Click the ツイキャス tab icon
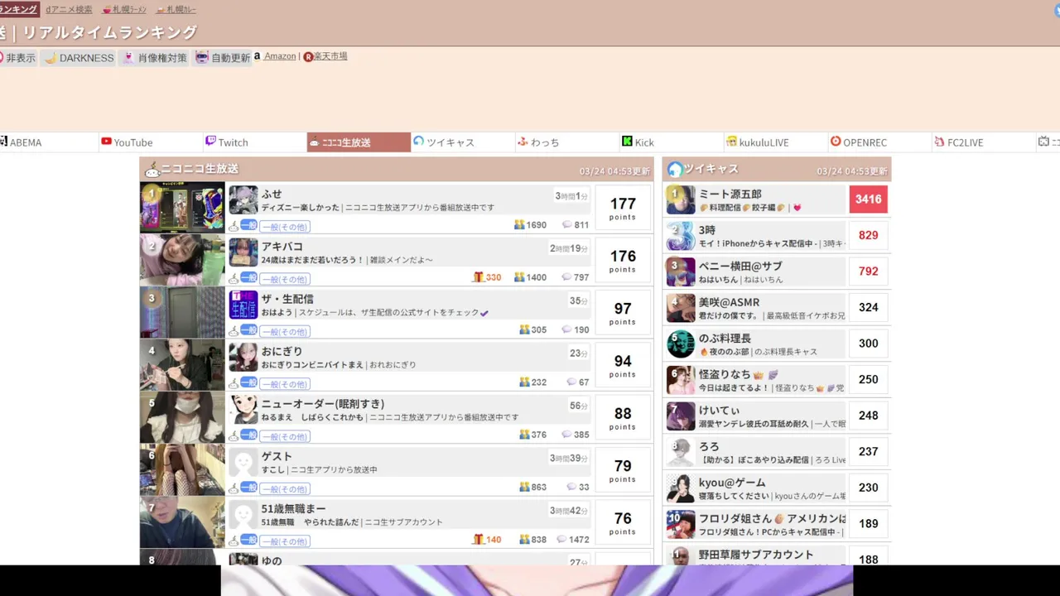 tap(418, 142)
